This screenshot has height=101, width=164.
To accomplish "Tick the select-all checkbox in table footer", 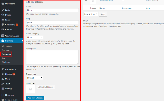I will [86, 8].
